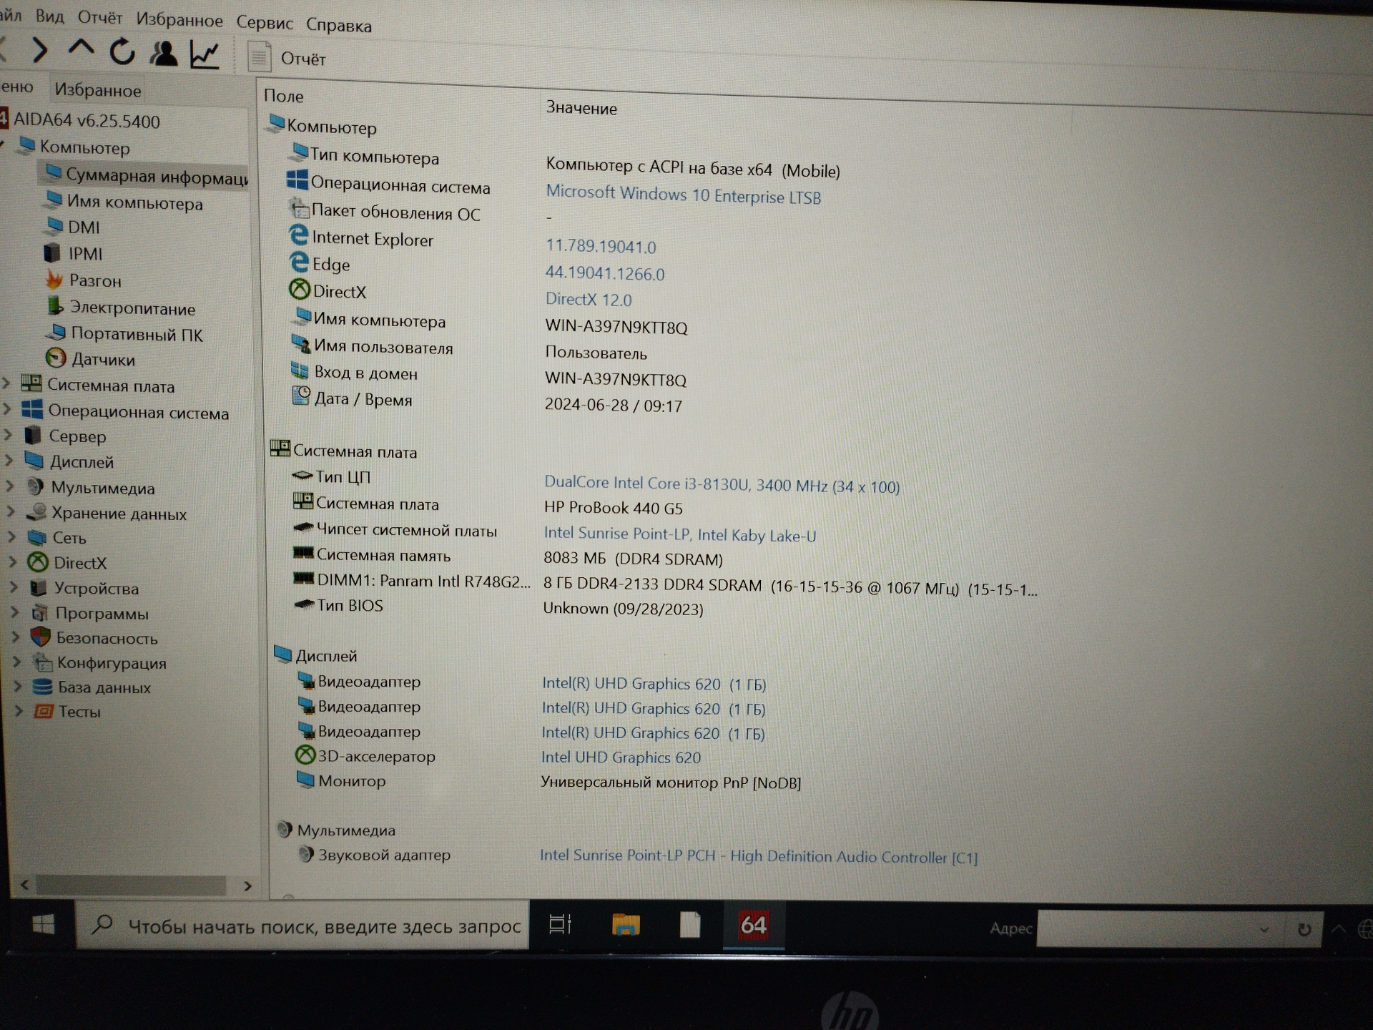Open the High Definition Audio Controller link
The width and height of the screenshot is (1373, 1030).
pyautogui.click(x=758, y=856)
